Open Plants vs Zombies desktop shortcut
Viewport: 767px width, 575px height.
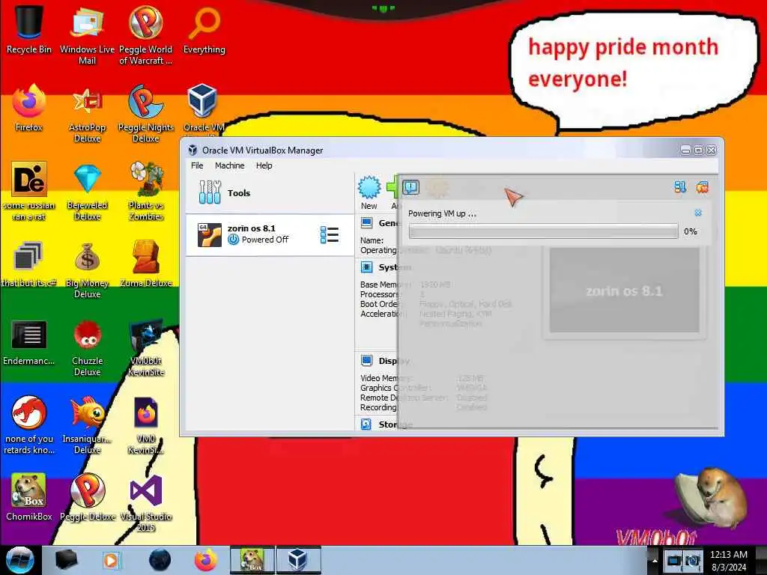point(146,191)
